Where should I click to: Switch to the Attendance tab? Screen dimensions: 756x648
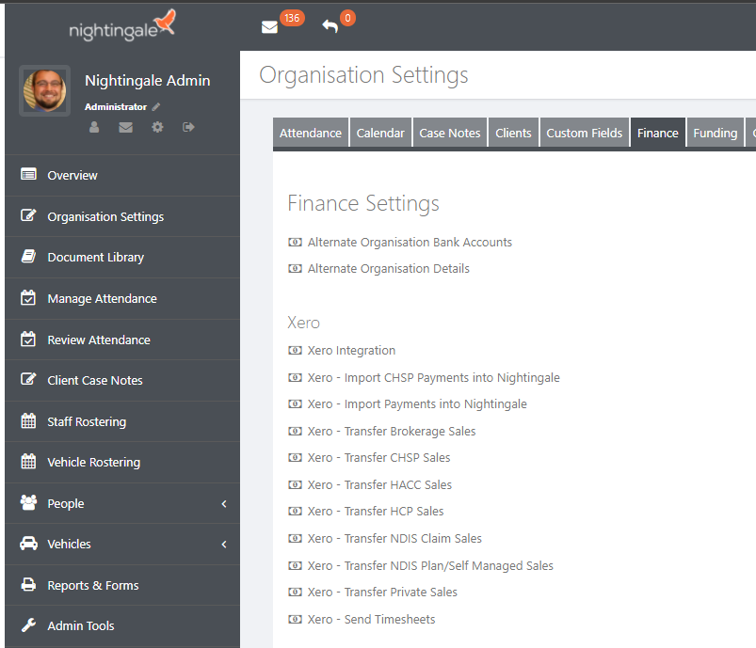click(x=311, y=133)
